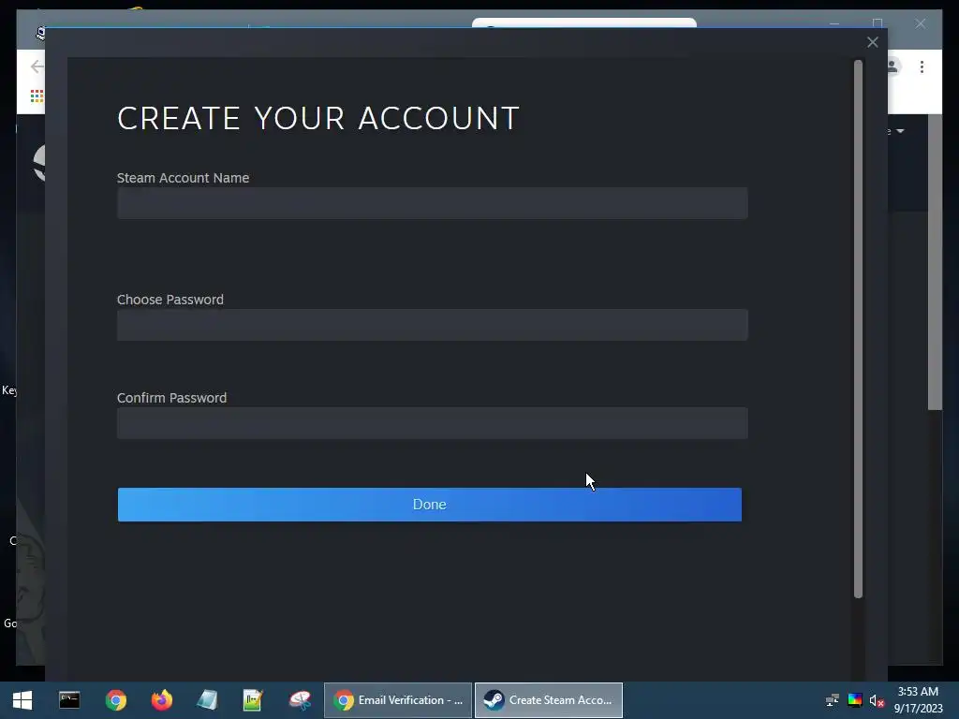959x719 pixels.
Task: Close the Create Your Account dialog
Action: point(872,42)
